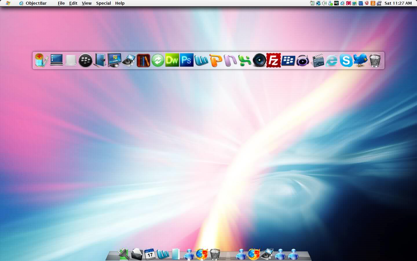Open the clapperboard movie icon
Viewport: 417px width, 261px height.
(x=317, y=60)
